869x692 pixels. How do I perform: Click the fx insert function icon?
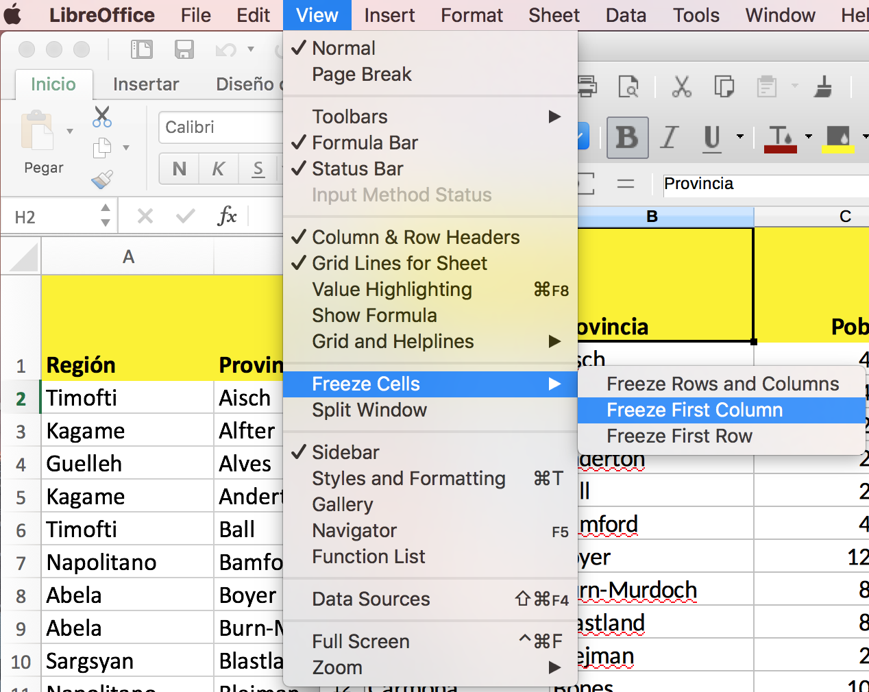pos(227,217)
